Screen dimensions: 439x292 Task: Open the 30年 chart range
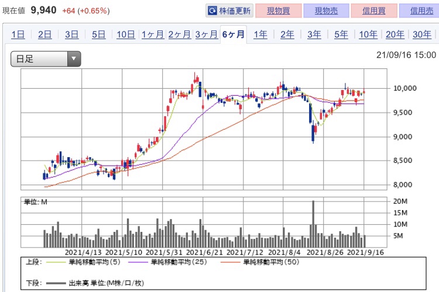(422, 34)
